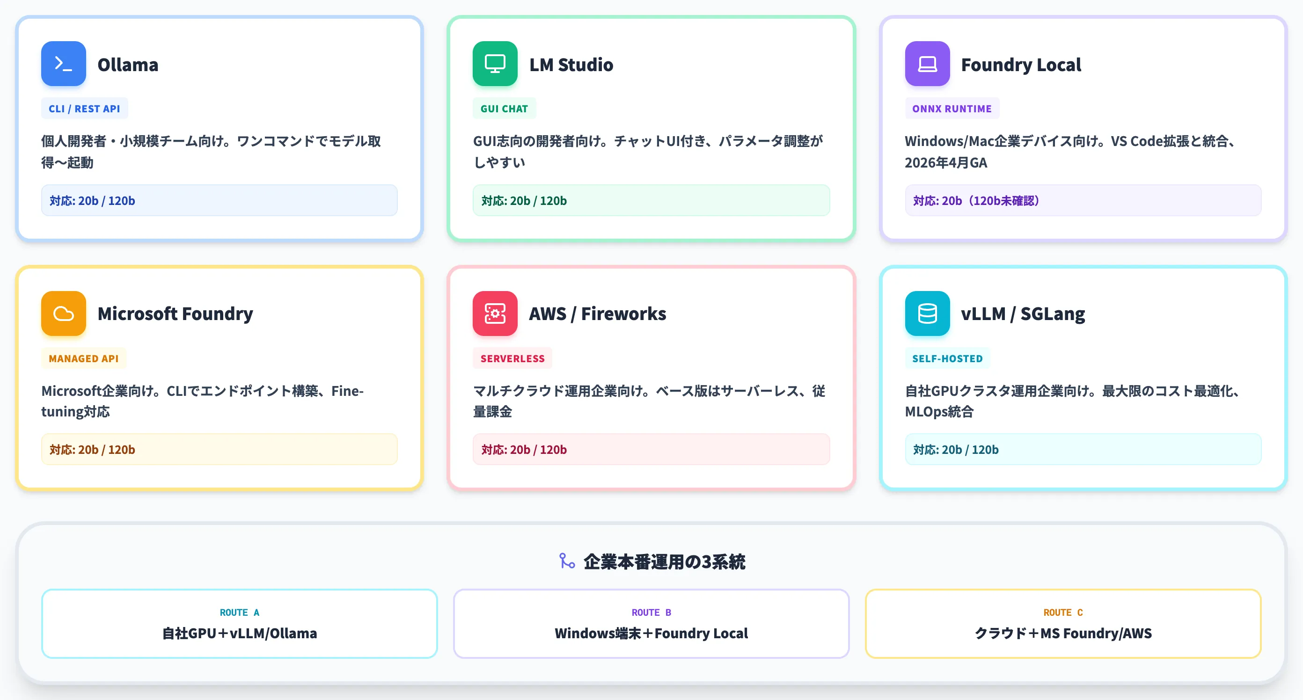Image resolution: width=1303 pixels, height=700 pixels.
Task: Click the description 自社GPUクラスタ運用企業向け
Action: (x=1072, y=401)
